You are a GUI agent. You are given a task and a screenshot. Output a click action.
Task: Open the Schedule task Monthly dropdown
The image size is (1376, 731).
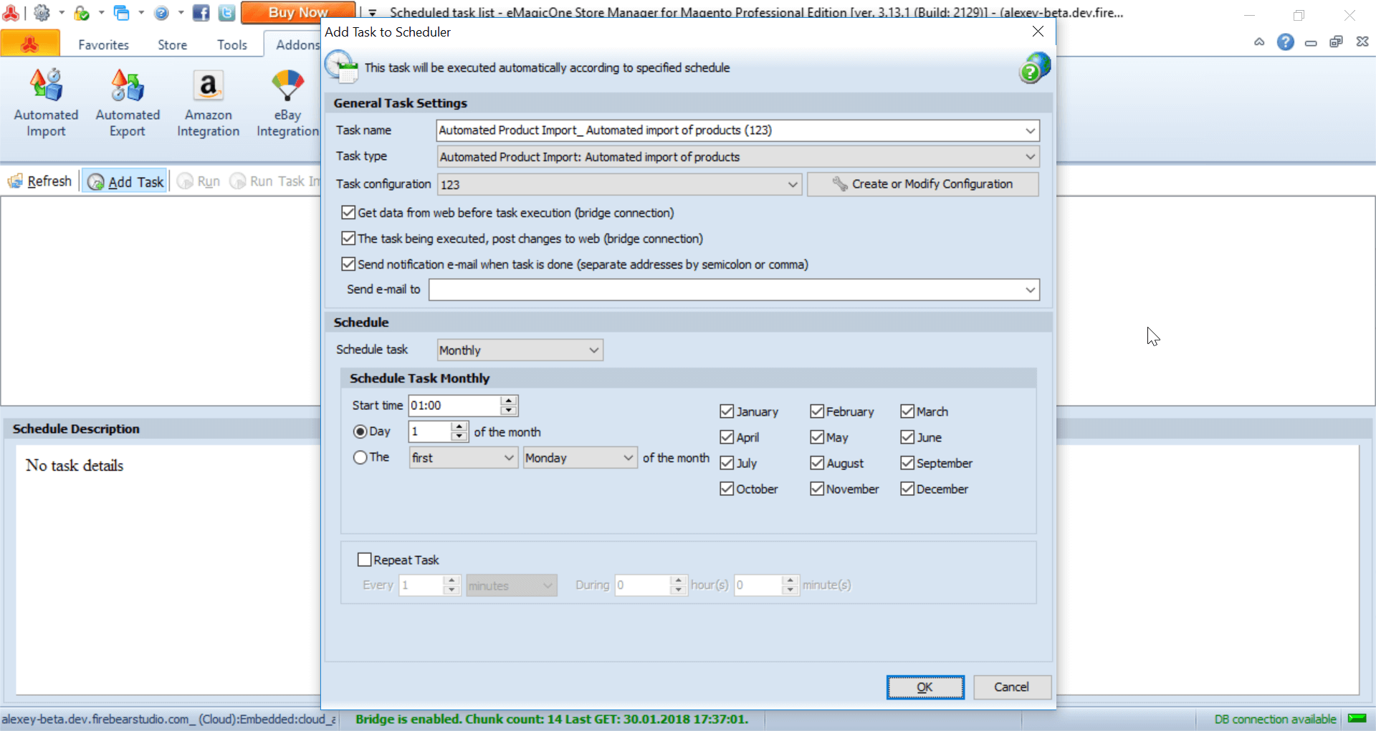point(520,350)
